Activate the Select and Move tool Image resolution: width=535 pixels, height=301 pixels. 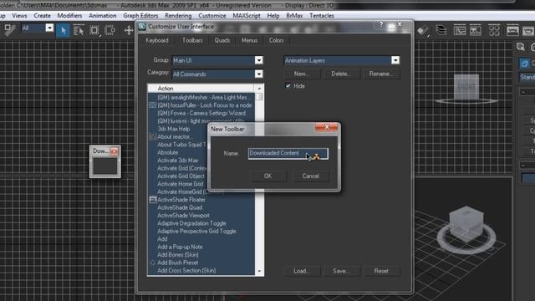pos(128,31)
